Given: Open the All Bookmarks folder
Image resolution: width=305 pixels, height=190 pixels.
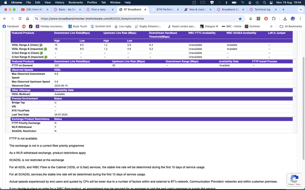Looking at the screenshot, I should 291,26.
